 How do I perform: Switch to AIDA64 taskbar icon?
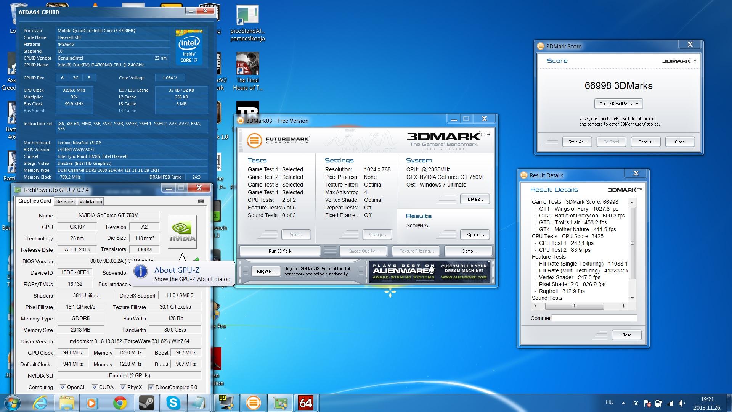pyautogui.click(x=306, y=403)
